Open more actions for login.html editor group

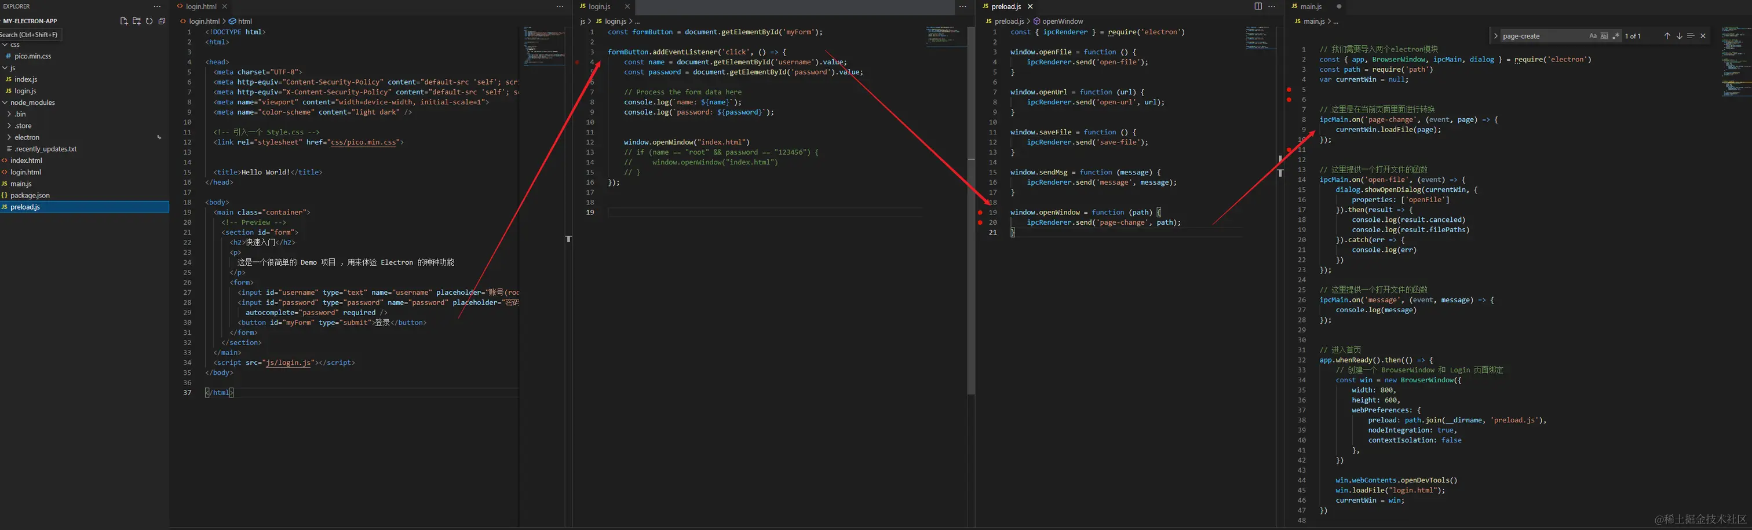(x=560, y=6)
